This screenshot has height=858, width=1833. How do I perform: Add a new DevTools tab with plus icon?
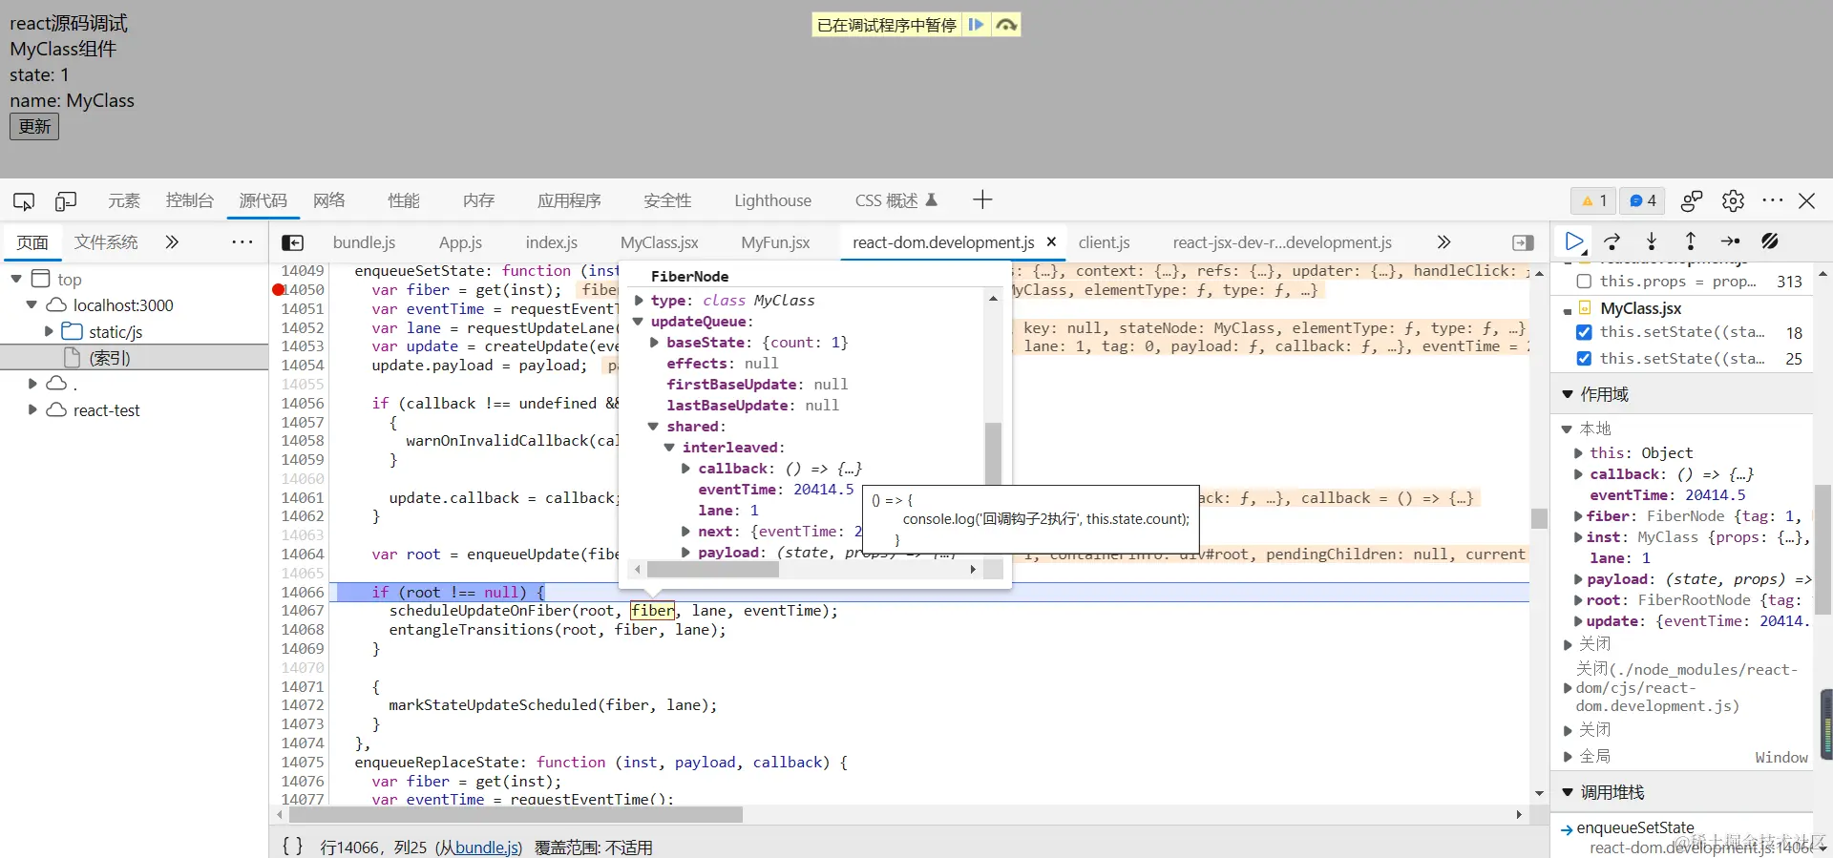982,199
